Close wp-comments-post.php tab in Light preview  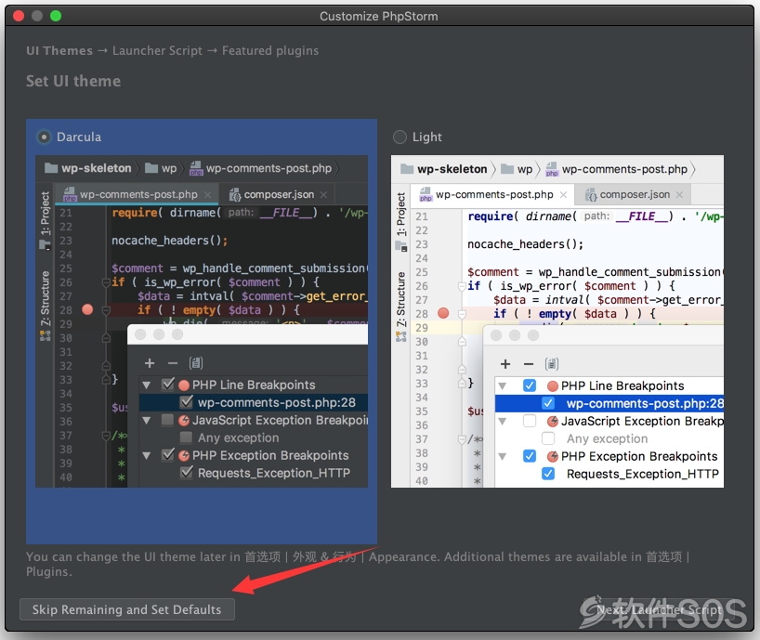pyautogui.click(x=563, y=195)
